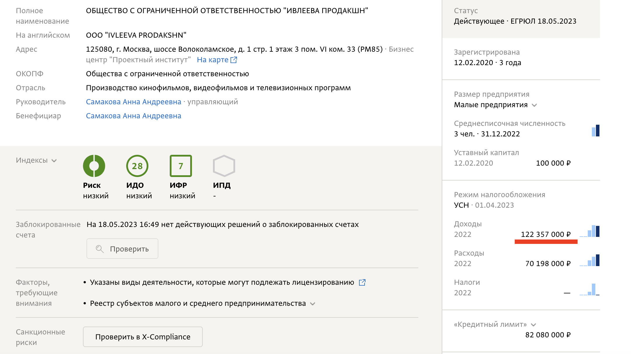Click the empty ИПД hexagon icon

(223, 166)
